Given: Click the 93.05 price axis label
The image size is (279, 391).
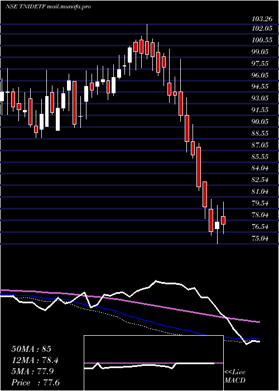Looking at the screenshot, I should pos(261,98).
